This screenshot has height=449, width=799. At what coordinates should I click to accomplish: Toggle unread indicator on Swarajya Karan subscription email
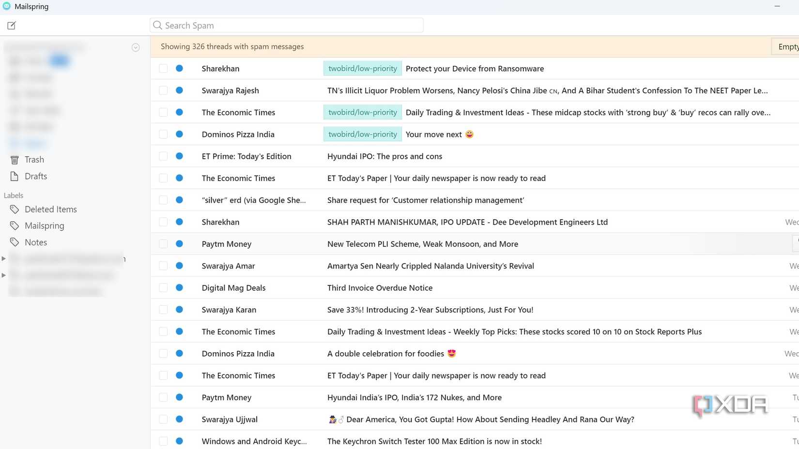[x=180, y=310]
